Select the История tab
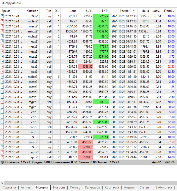 42,187
